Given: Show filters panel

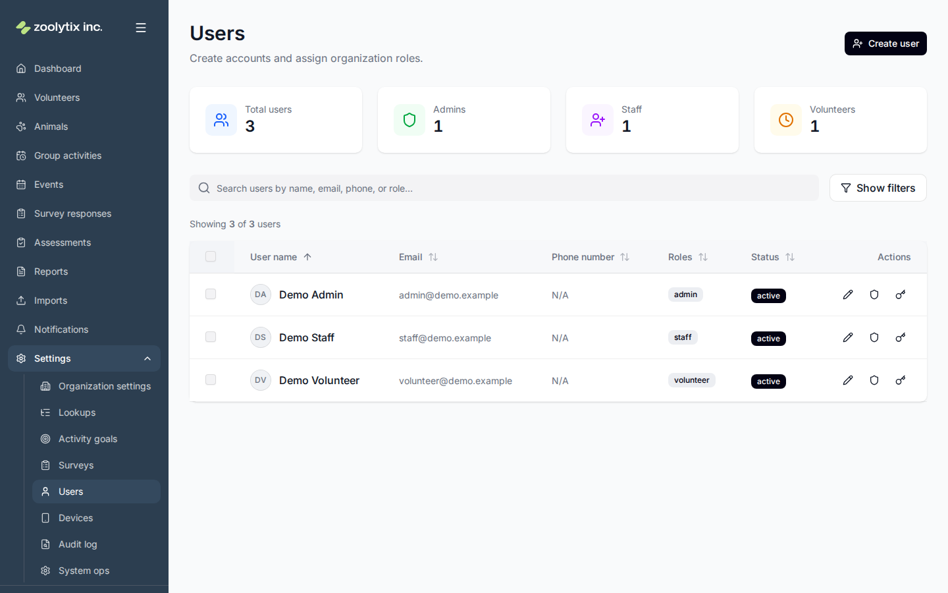Looking at the screenshot, I should point(878,188).
